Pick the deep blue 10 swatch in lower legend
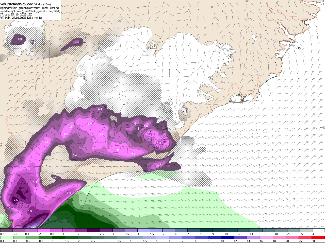This screenshot has width=325, height=243. (x=227, y=237)
